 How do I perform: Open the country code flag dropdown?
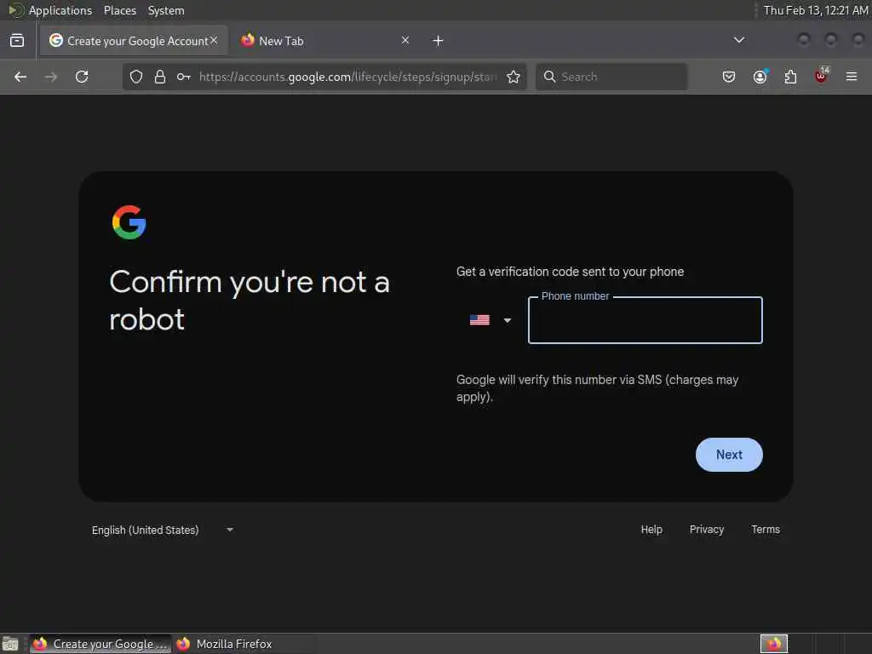[490, 320]
